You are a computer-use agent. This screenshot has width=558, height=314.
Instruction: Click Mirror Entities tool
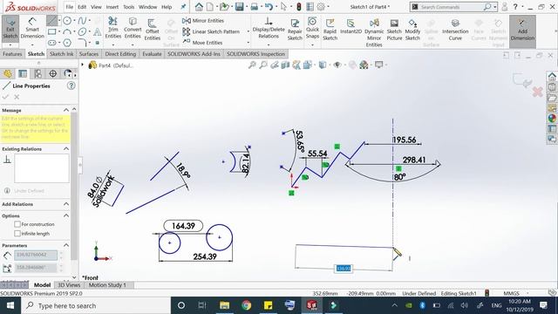203,21
